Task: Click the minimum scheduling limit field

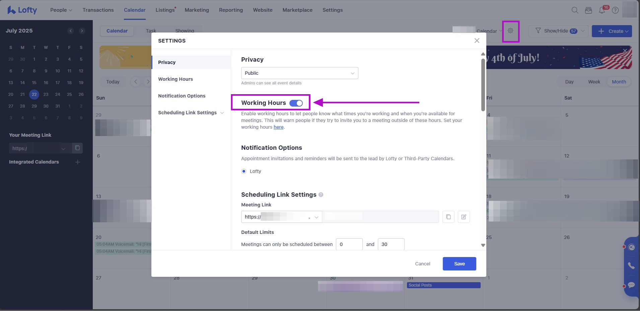Action: click(349, 244)
